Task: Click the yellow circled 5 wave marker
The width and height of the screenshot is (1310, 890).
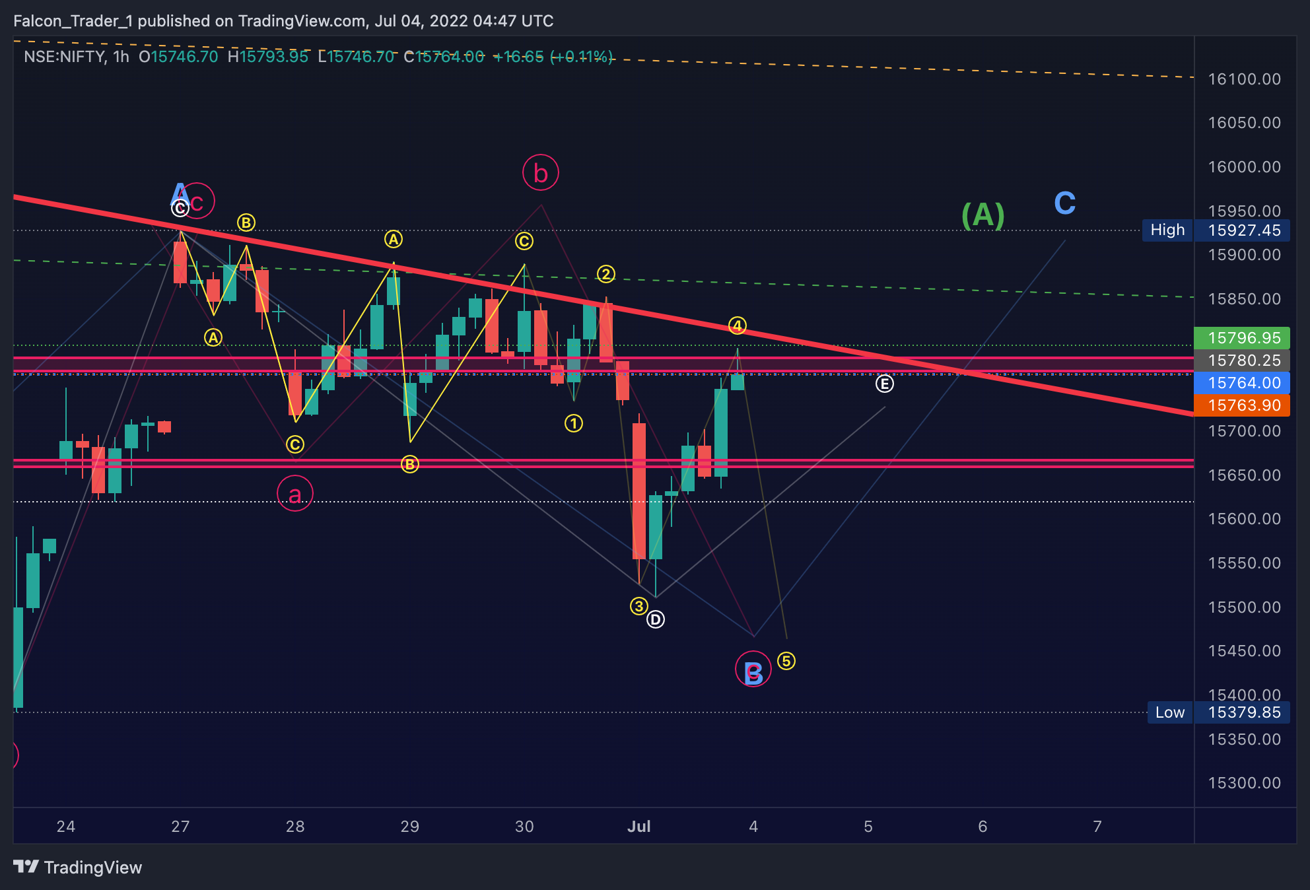Action: 786,661
